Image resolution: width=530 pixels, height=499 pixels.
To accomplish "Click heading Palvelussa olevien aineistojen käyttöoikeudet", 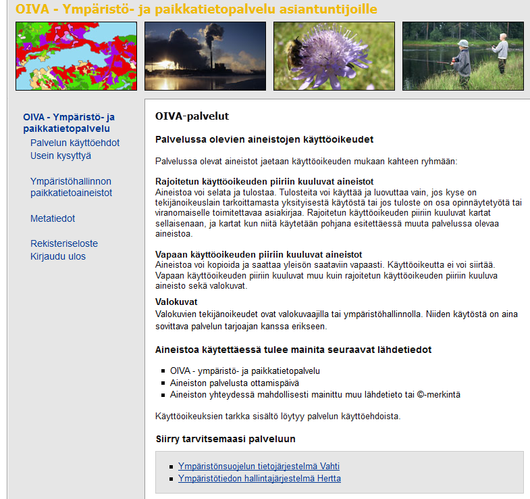I will click(264, 139).
